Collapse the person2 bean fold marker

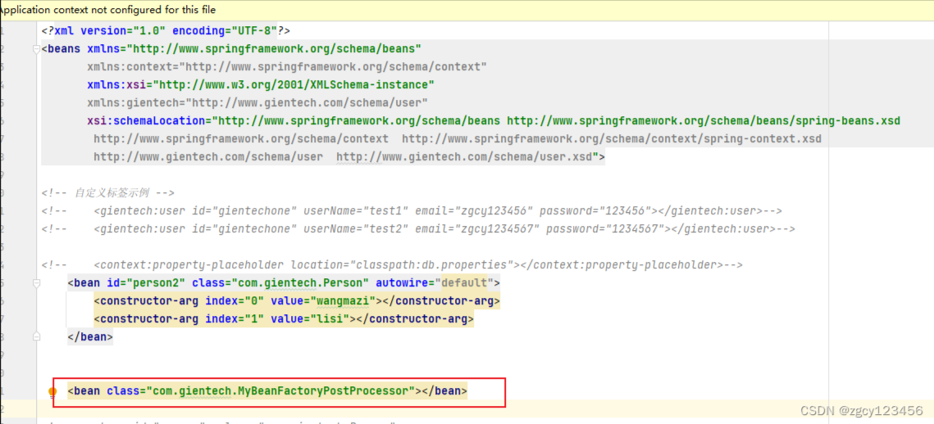pos(36,284)
